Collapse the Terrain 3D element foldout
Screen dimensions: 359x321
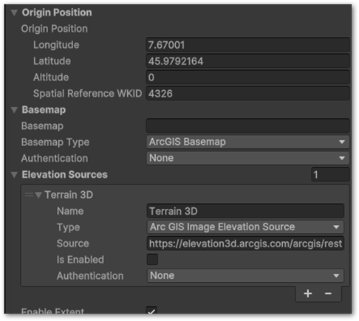tap(38, 195)
